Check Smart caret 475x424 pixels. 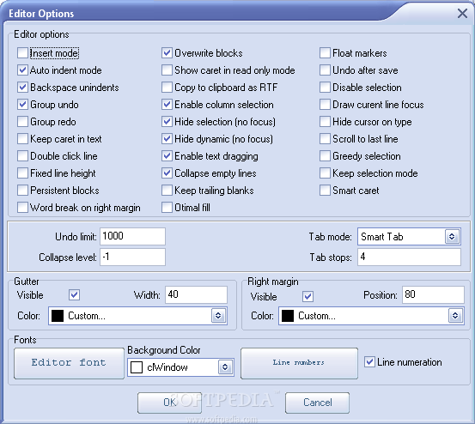click(325, 191)
